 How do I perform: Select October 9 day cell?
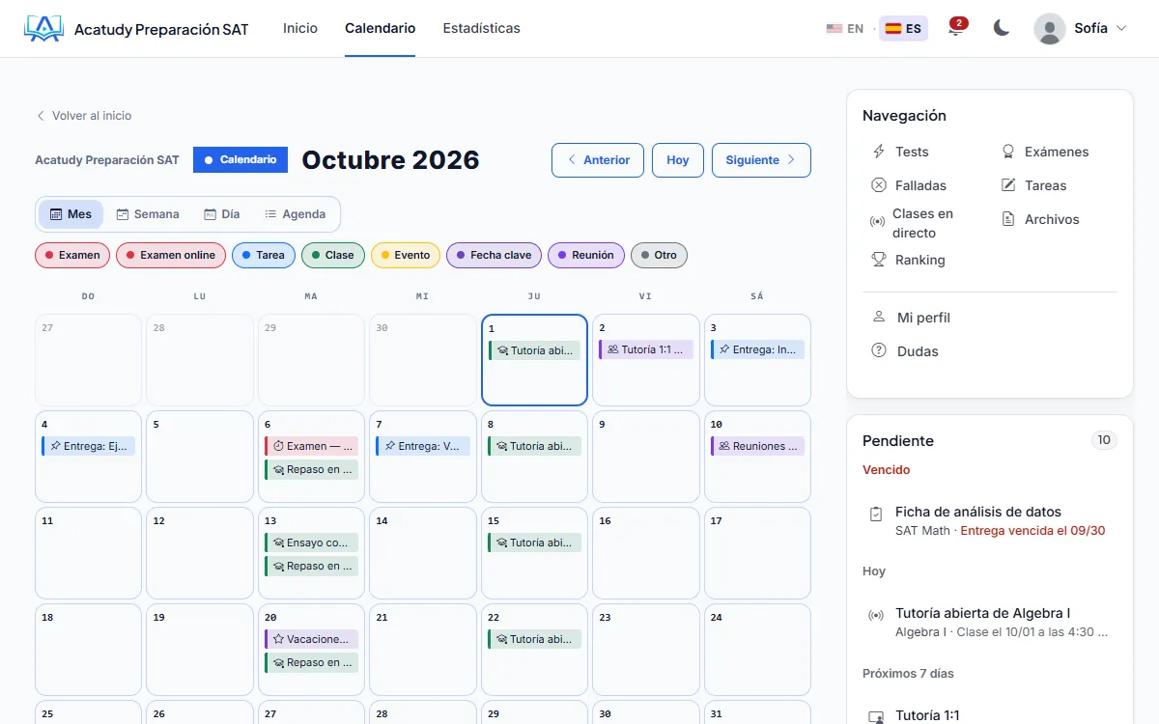click(x=645, y=457)
